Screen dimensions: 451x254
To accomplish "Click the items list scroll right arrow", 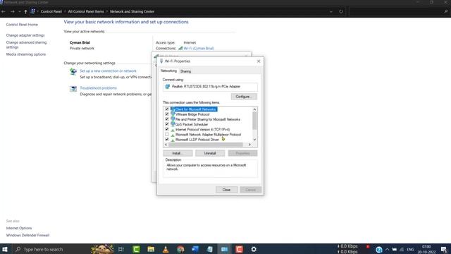I will [249, 145].
